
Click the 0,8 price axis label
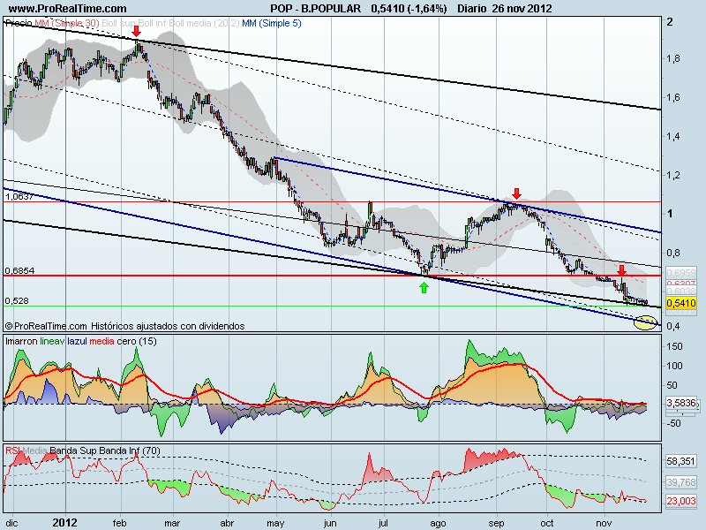tap(672, 253)
